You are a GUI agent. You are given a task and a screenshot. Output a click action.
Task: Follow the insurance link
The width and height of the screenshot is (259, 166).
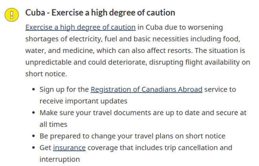click(69, 148)
